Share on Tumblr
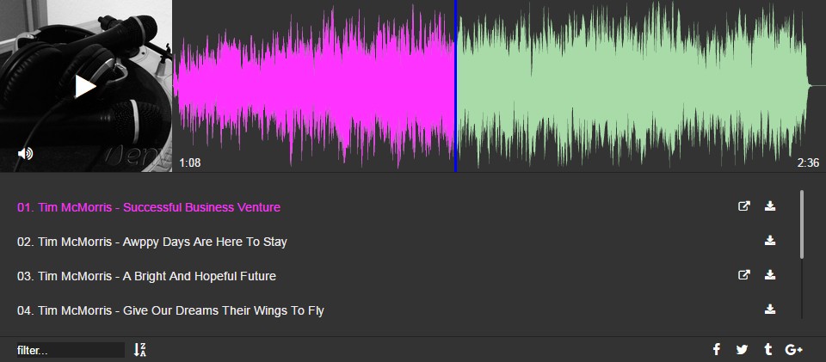 pos(767,349)
